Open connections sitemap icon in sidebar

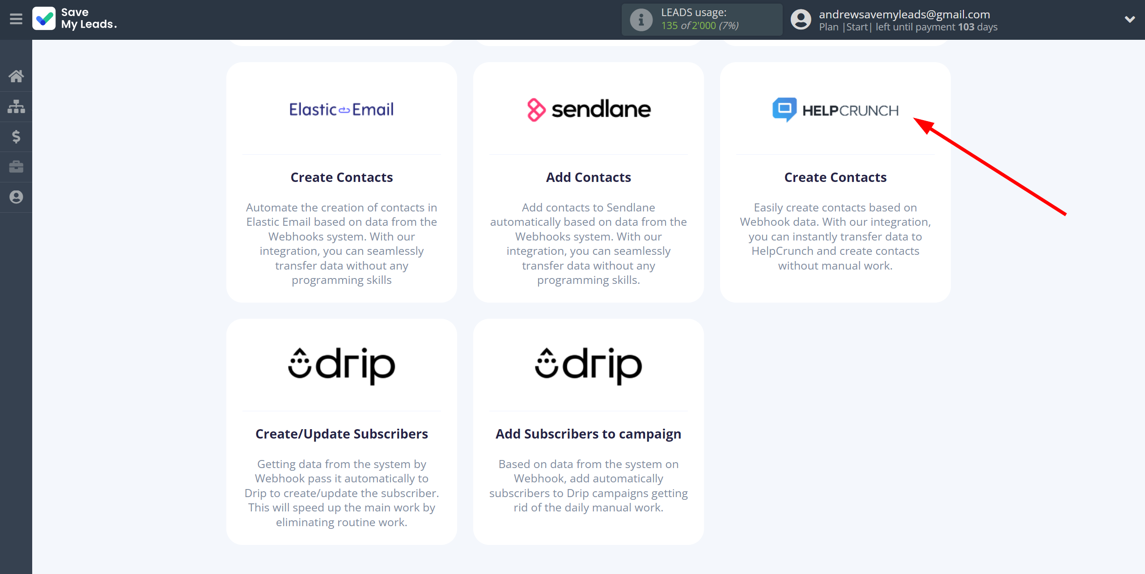click(16, 106)
